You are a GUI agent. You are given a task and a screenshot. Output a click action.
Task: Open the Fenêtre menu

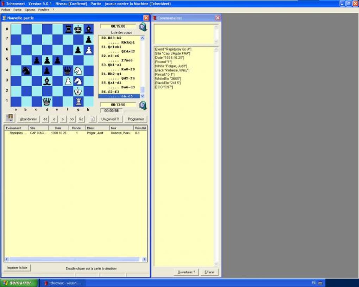pos(44,10)
